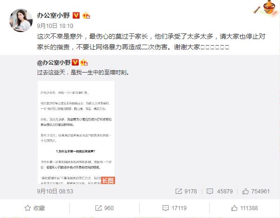280x218 pixels.
Task: Open the post timestamp 9月10日 18:10
Action: pyautogui.click(x=55, y=26)
